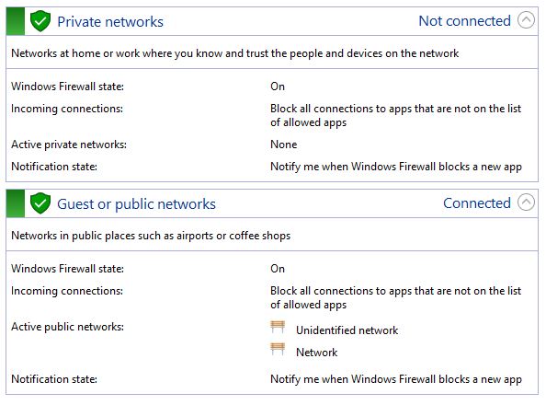Select the Network entry under active public networks
Image resolution: width=546 pixels, height=405 pixels.
click(316, 352)
